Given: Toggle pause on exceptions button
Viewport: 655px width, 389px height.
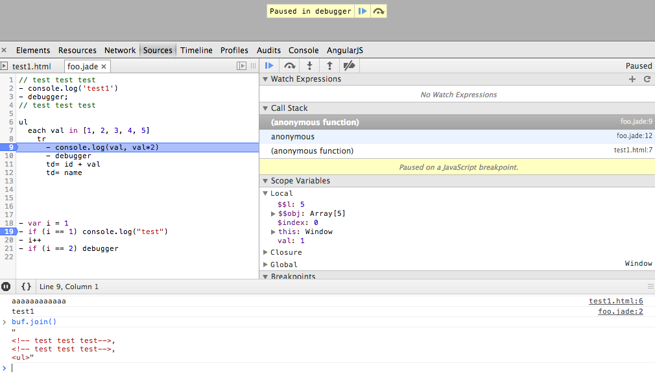Looking at the screenshot, I should pos(6,287).
